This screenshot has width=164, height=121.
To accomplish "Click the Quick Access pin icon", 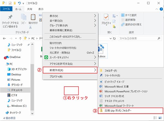I will pyautogui.click(x=10, y=17).
